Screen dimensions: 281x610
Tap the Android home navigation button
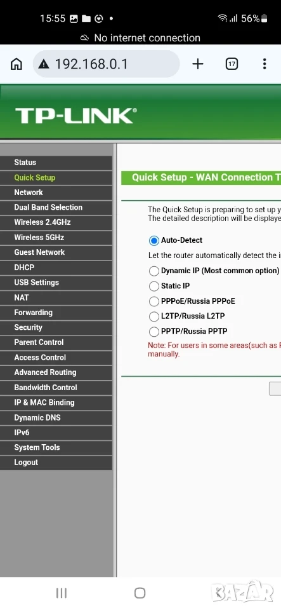[x=140, y=593]
